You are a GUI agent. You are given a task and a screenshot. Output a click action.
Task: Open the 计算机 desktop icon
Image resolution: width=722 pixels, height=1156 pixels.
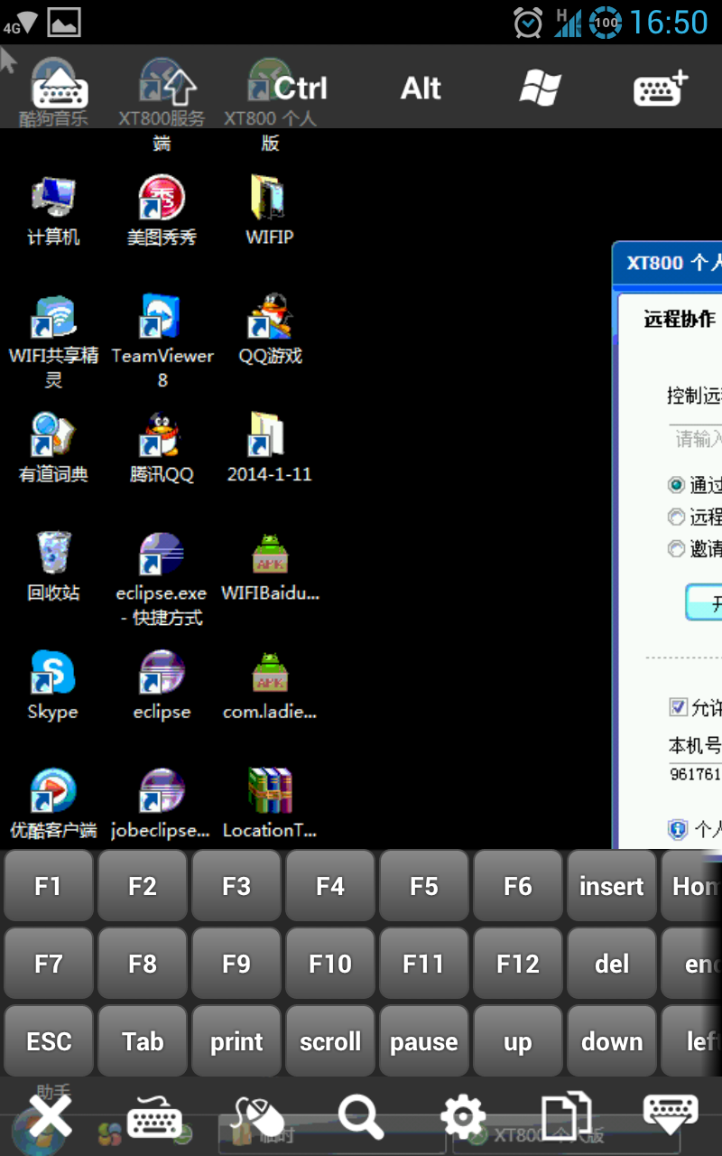[53, 211]
